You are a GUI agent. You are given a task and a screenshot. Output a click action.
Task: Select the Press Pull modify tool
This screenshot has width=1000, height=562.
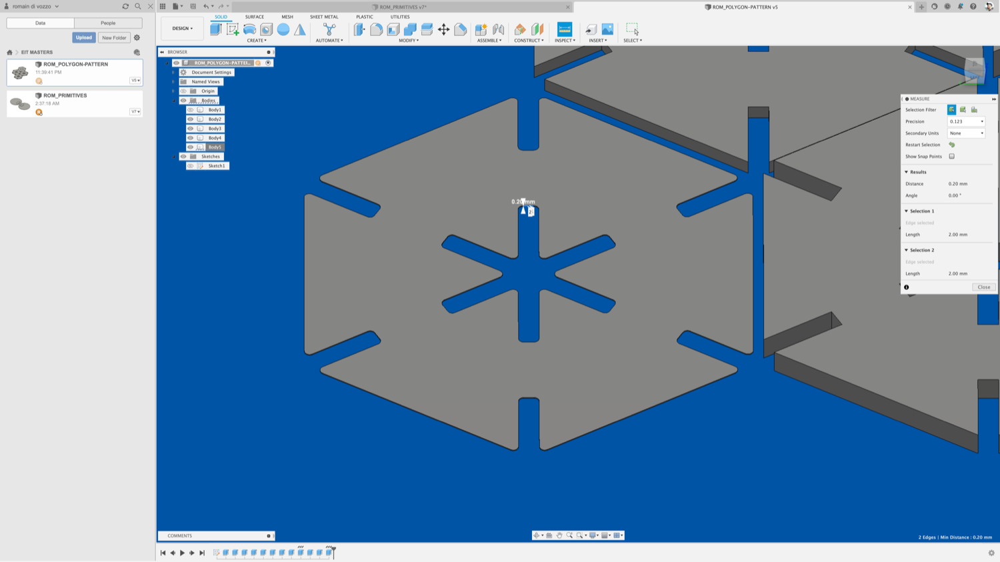tap(359, 29)
